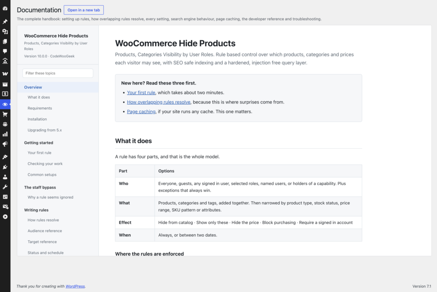Open Analytics bar chart icon
Image resolution: width=437 pixels, height=292 pixels.
[x=5, y=134]
